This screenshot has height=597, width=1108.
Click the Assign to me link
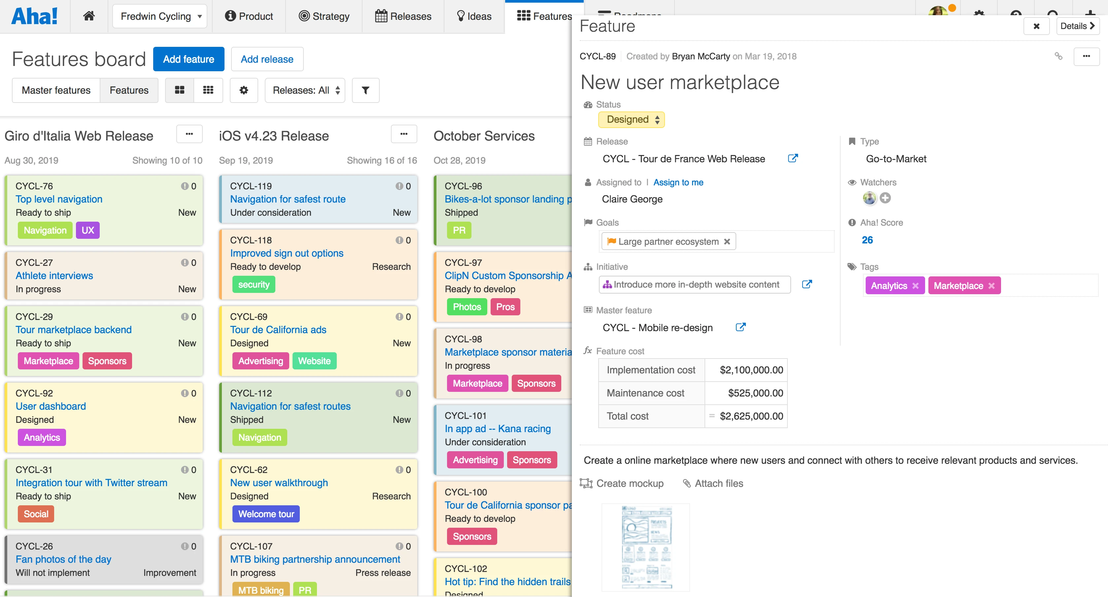tap(678, 182)
